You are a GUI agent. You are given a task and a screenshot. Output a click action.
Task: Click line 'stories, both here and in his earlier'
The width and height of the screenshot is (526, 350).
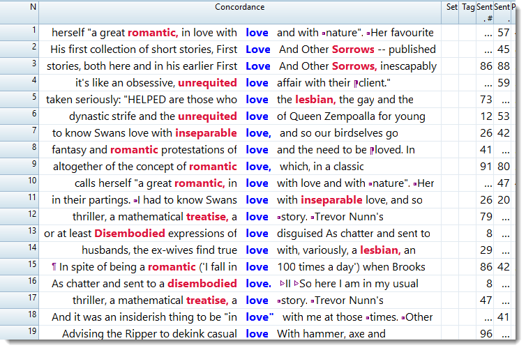pyautogui.click(x=142, y=66)
